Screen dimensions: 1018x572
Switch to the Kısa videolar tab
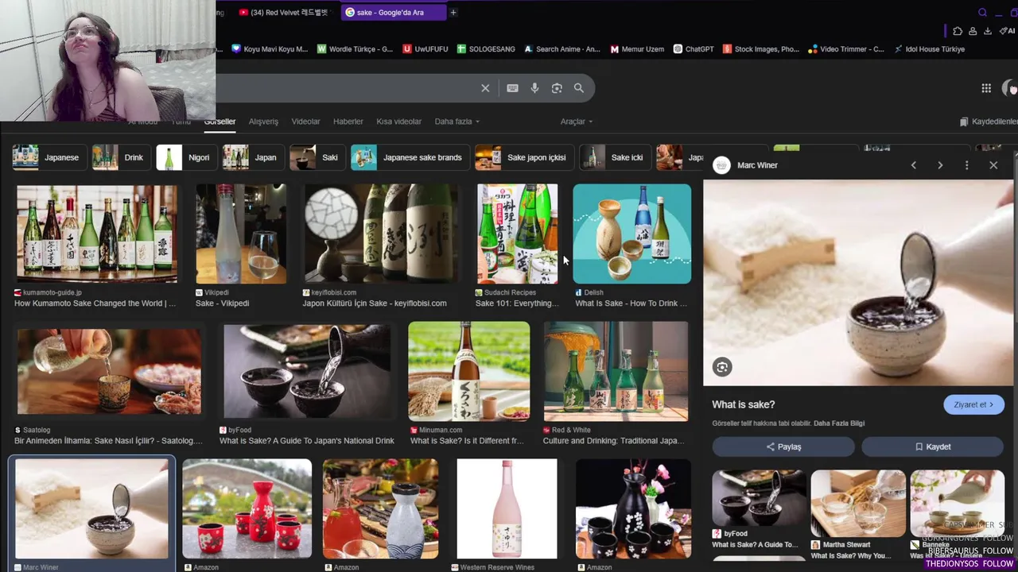tap(398, 122)
